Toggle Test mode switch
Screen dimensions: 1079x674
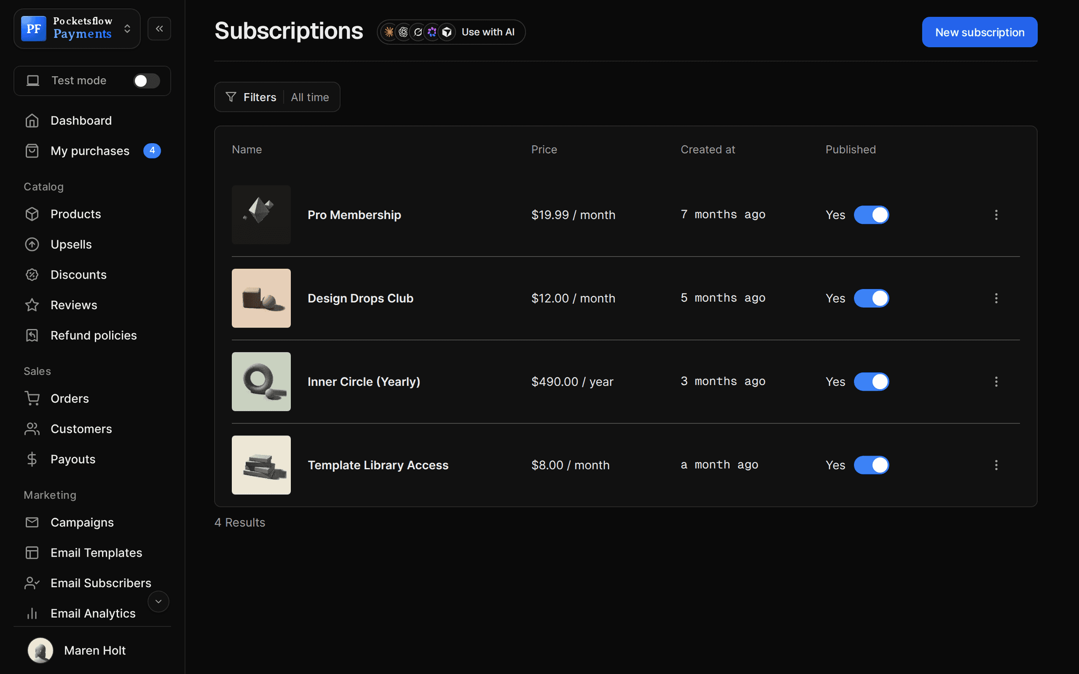(x=146, y=81)
